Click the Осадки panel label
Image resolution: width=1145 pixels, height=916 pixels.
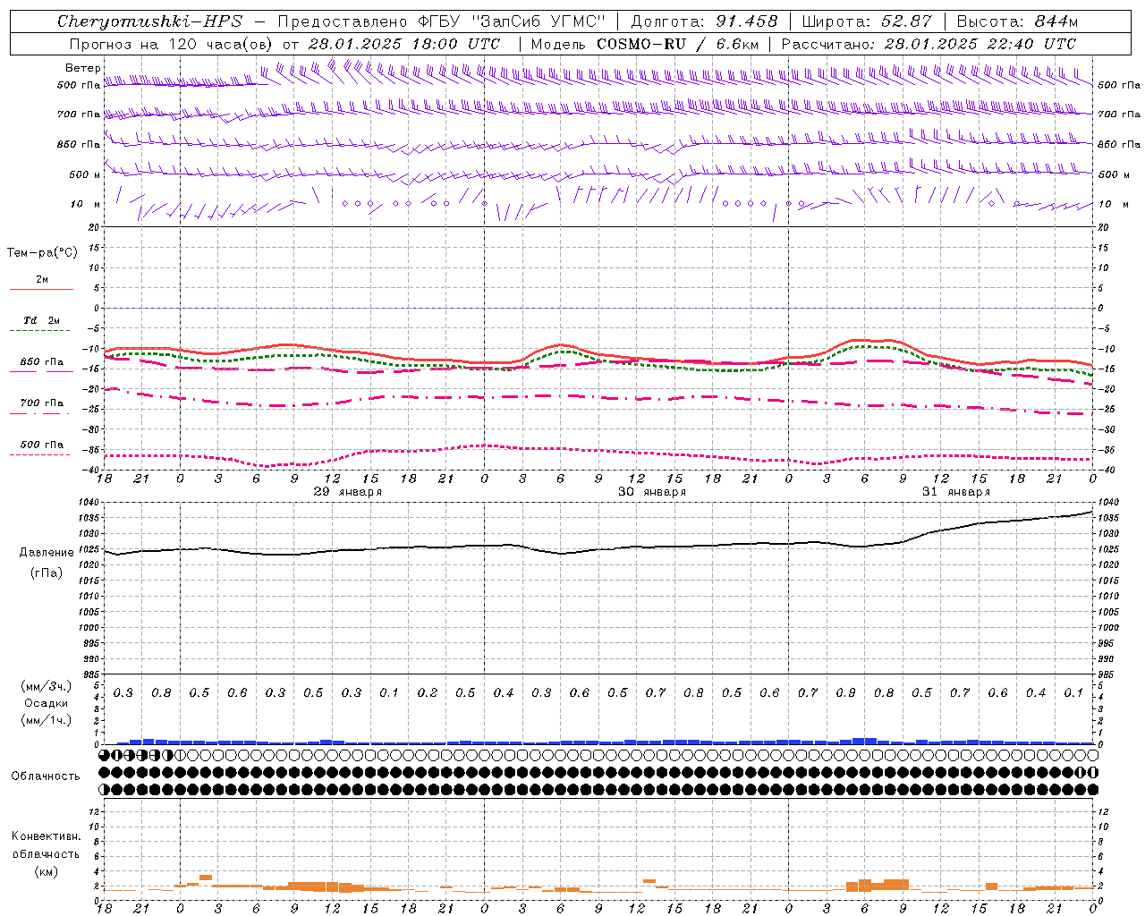(47, 703)
